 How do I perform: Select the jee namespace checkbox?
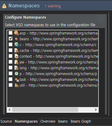pyautogui.click(x=10, y=62)
